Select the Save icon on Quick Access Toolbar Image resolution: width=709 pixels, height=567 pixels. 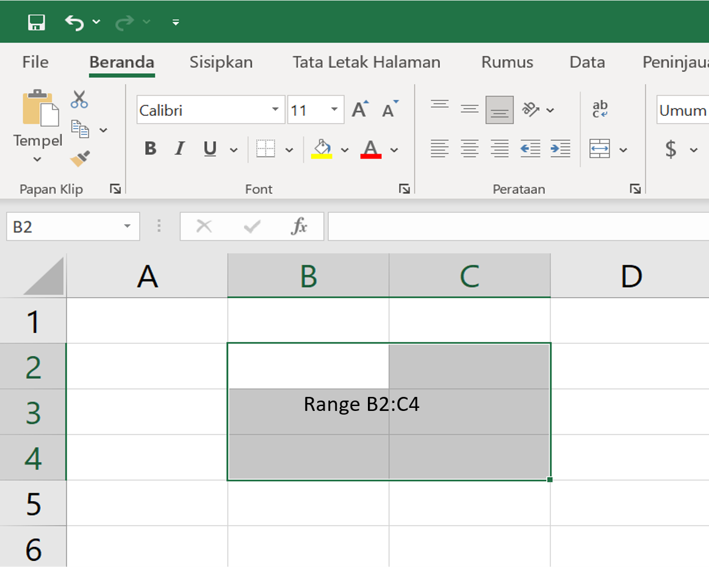(37, 22)
